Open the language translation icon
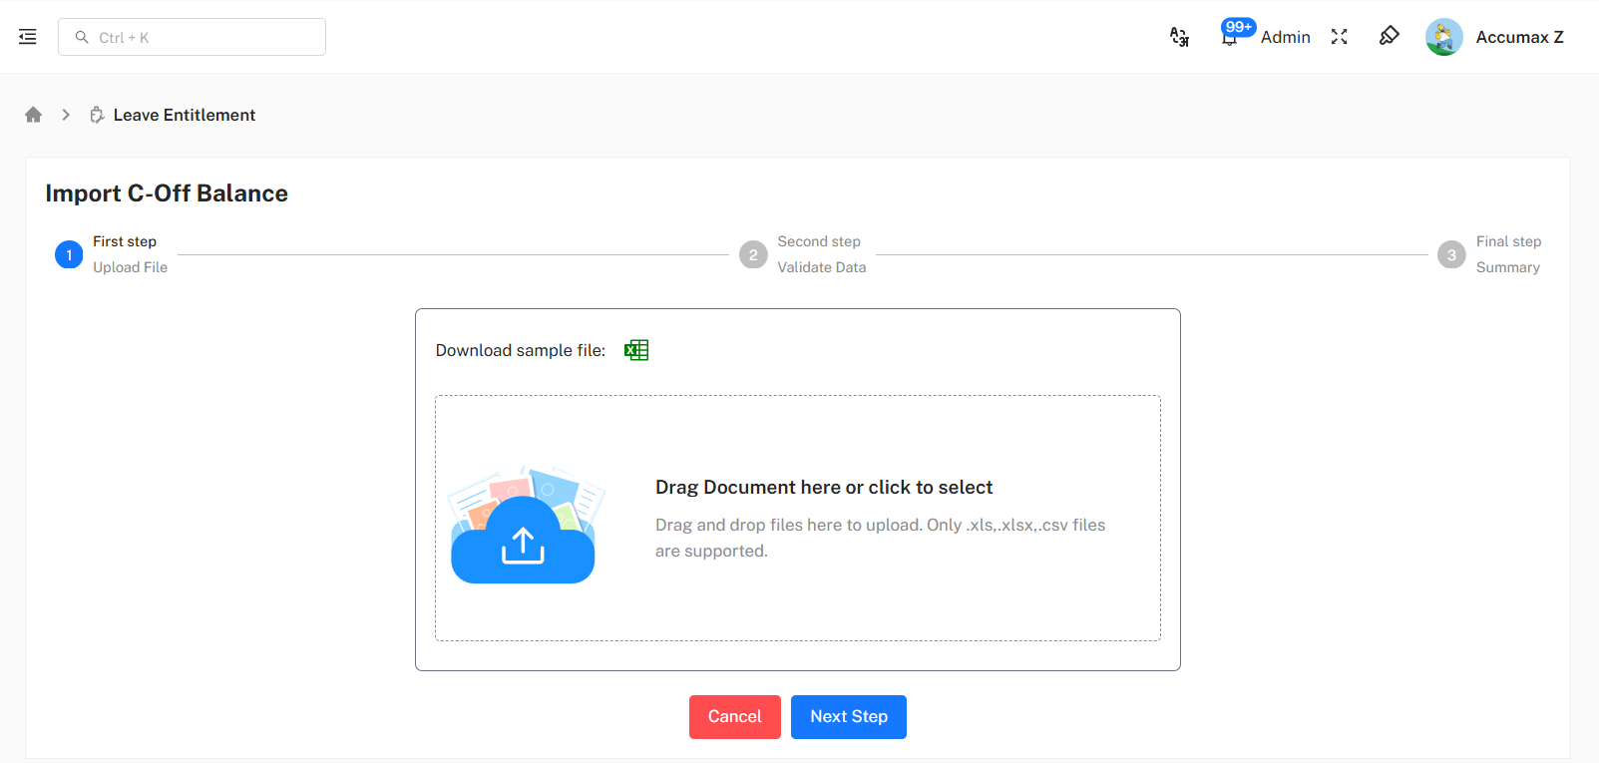 (x=1179, y=37)
